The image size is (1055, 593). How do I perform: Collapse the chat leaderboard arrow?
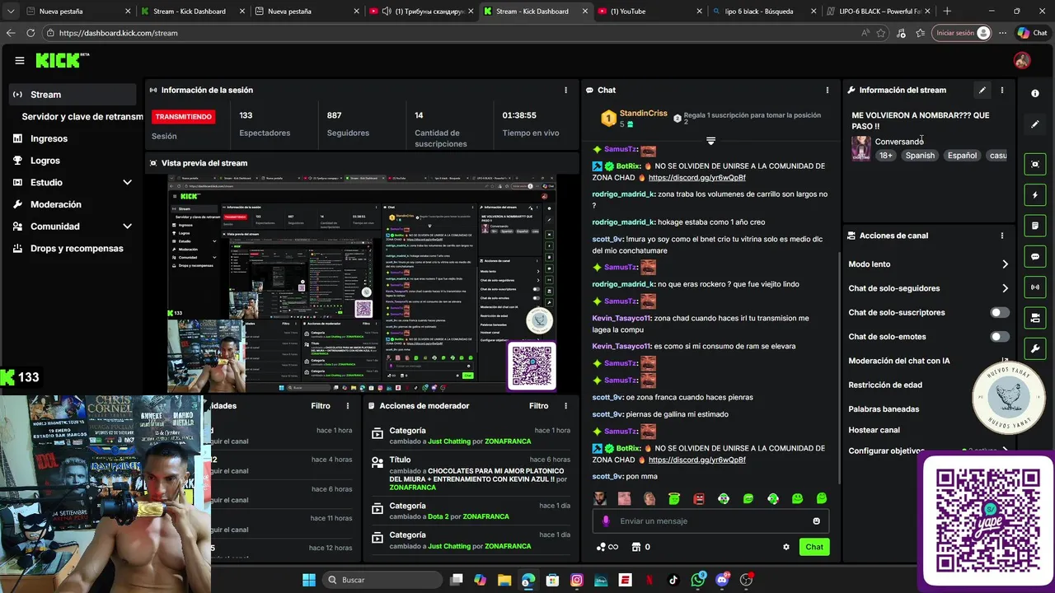click(710, 141)
